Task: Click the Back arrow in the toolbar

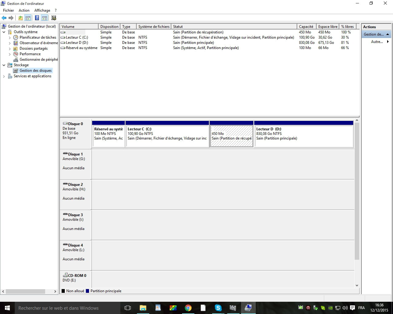Action: click(4, 18)
